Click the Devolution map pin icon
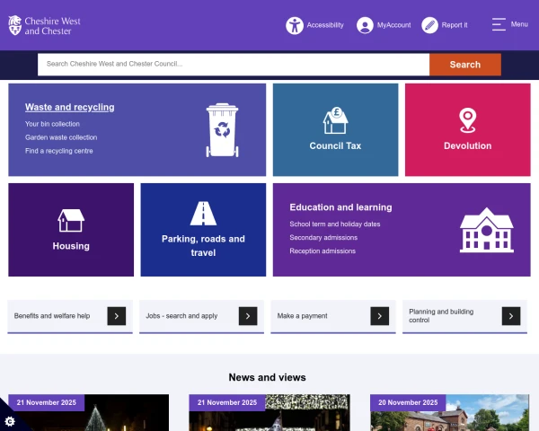Viewport: 539px width, 431px height. [x=468, y=120]
